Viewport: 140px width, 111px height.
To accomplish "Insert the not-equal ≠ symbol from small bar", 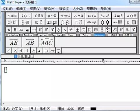I will [71, 30].
